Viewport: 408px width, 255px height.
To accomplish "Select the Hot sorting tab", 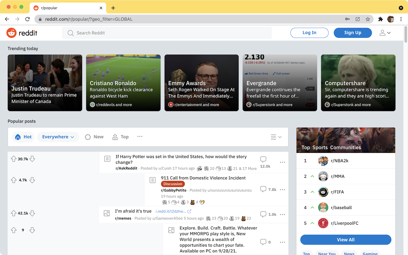I will tap(23, 137).
